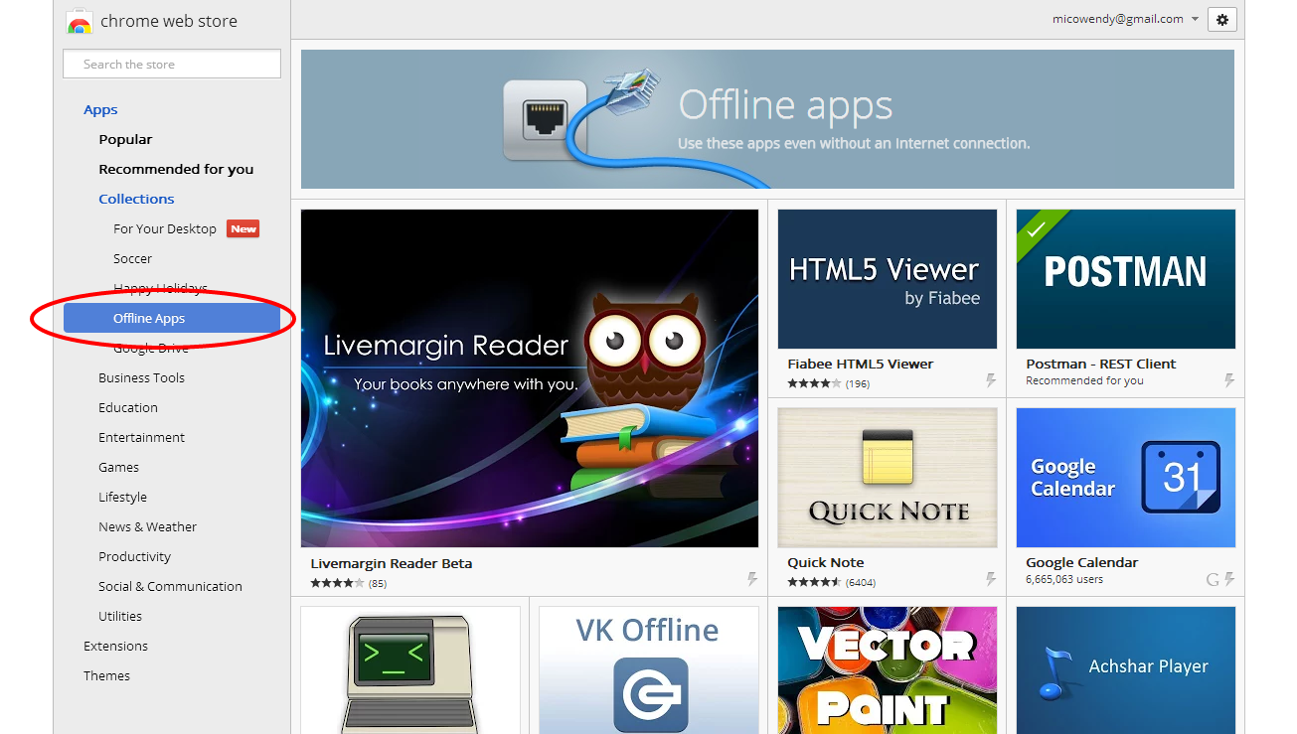
Task: Select the Lifestyle category
Action: tap(122, 498)
